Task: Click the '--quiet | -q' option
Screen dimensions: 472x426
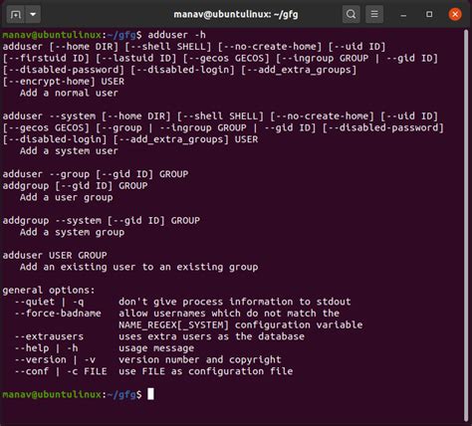Action: point(49,302)
